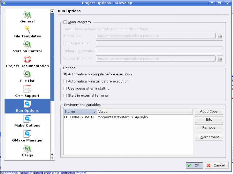This screenshot has height=174, width=233.
Task: Select Project Documentation lifebuoy icon
Action: point(27,59)
